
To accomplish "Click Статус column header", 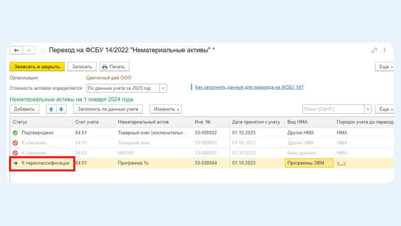I will [41, 122].
